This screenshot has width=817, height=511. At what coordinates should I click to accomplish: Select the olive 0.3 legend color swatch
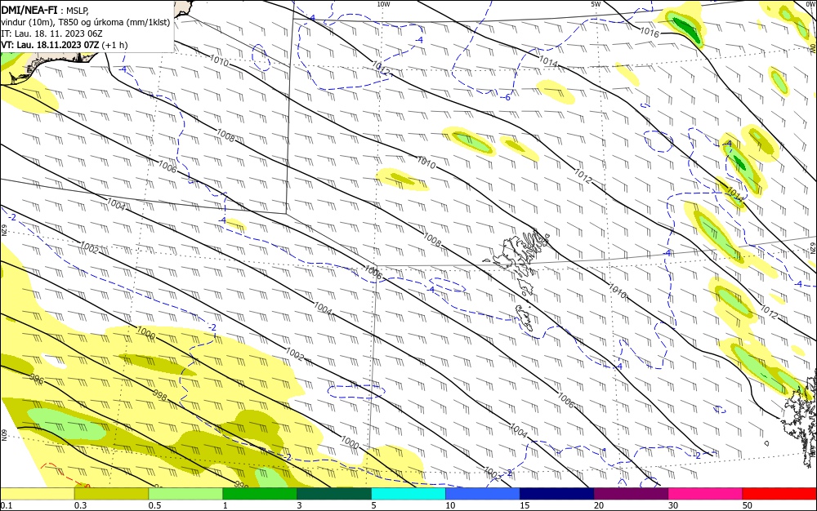pyautogui.click(x=111, y=494)
